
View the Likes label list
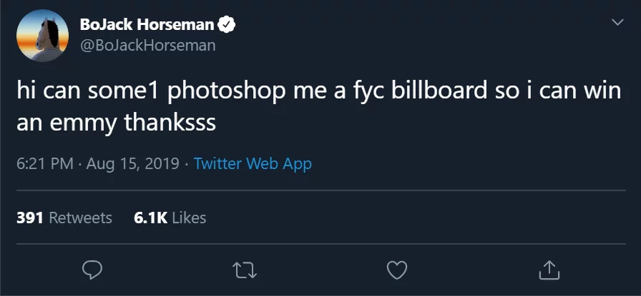pos(189,218)
